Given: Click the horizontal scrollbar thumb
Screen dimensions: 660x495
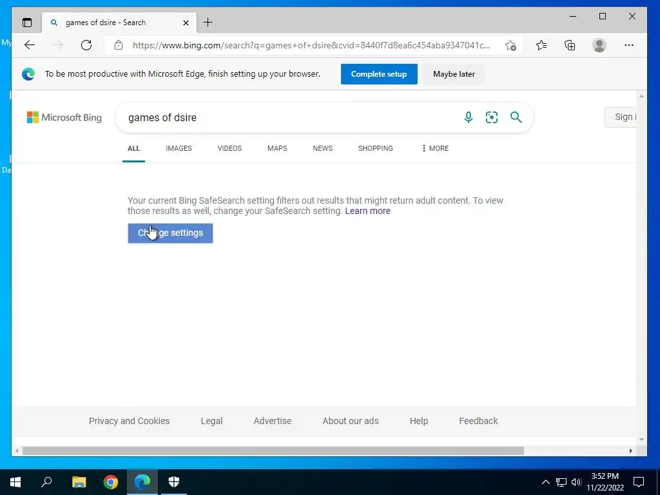Looking at the screenshot, I should [x=273, y=451].
